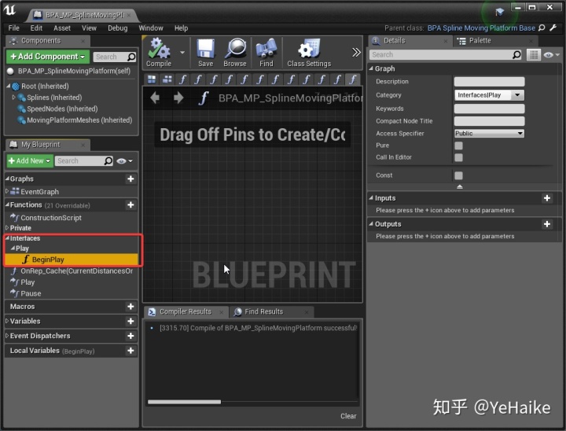This screenshot has width=566, height=431.
Task: Expand the EventGraph entry
Action: click(7, 191)
